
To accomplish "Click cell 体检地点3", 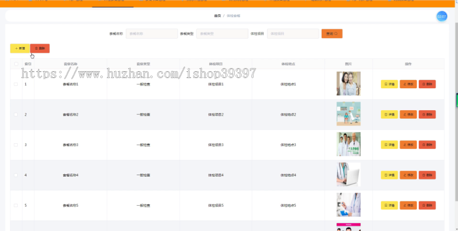I will [289, 145].
